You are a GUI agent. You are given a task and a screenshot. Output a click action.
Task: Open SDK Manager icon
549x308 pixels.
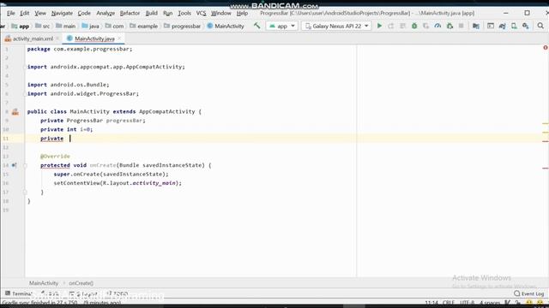pos(526,26)
